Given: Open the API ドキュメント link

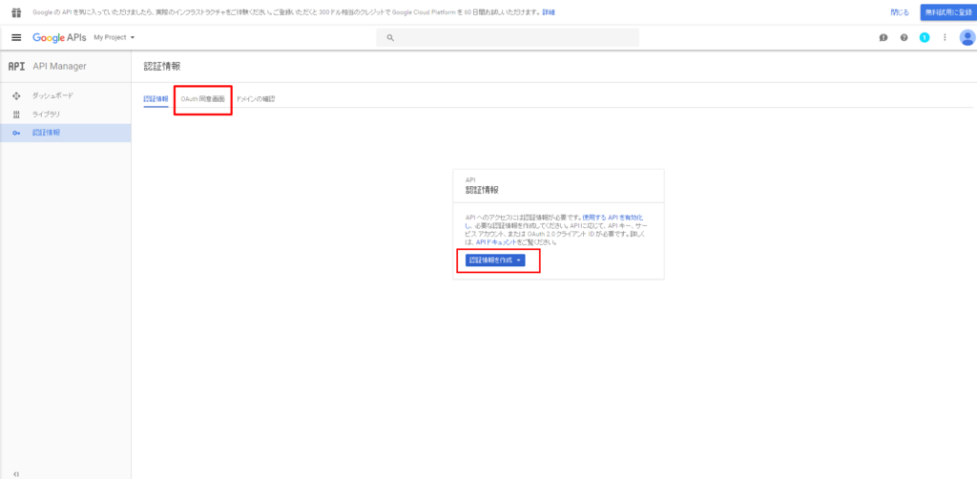Looking at the screenshot, I should (x=496, y=241).
